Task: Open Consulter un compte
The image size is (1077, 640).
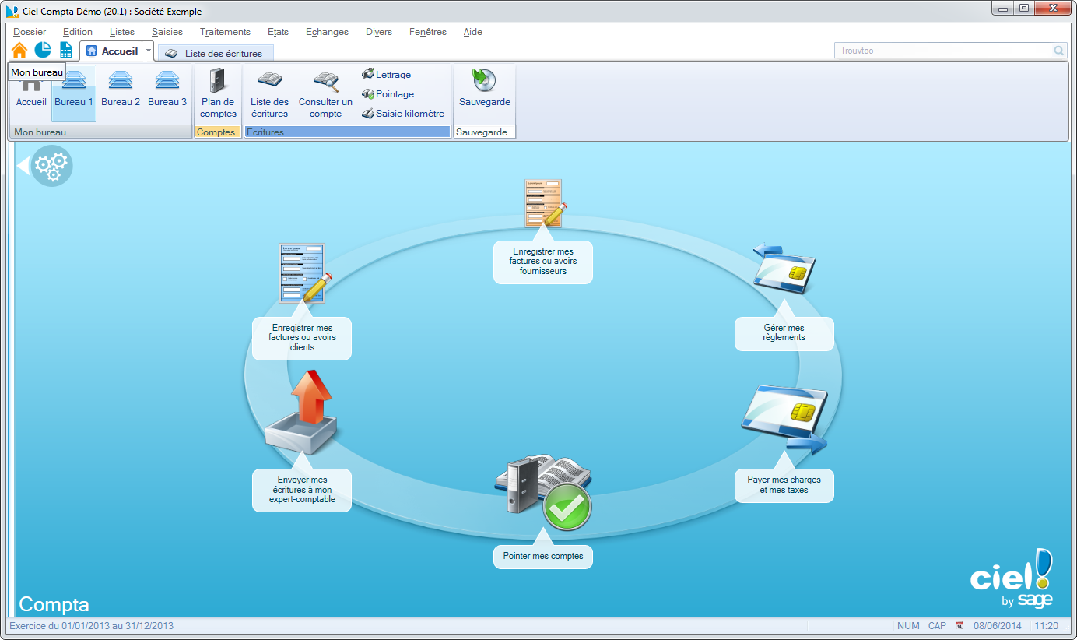Action: (325, 93)
